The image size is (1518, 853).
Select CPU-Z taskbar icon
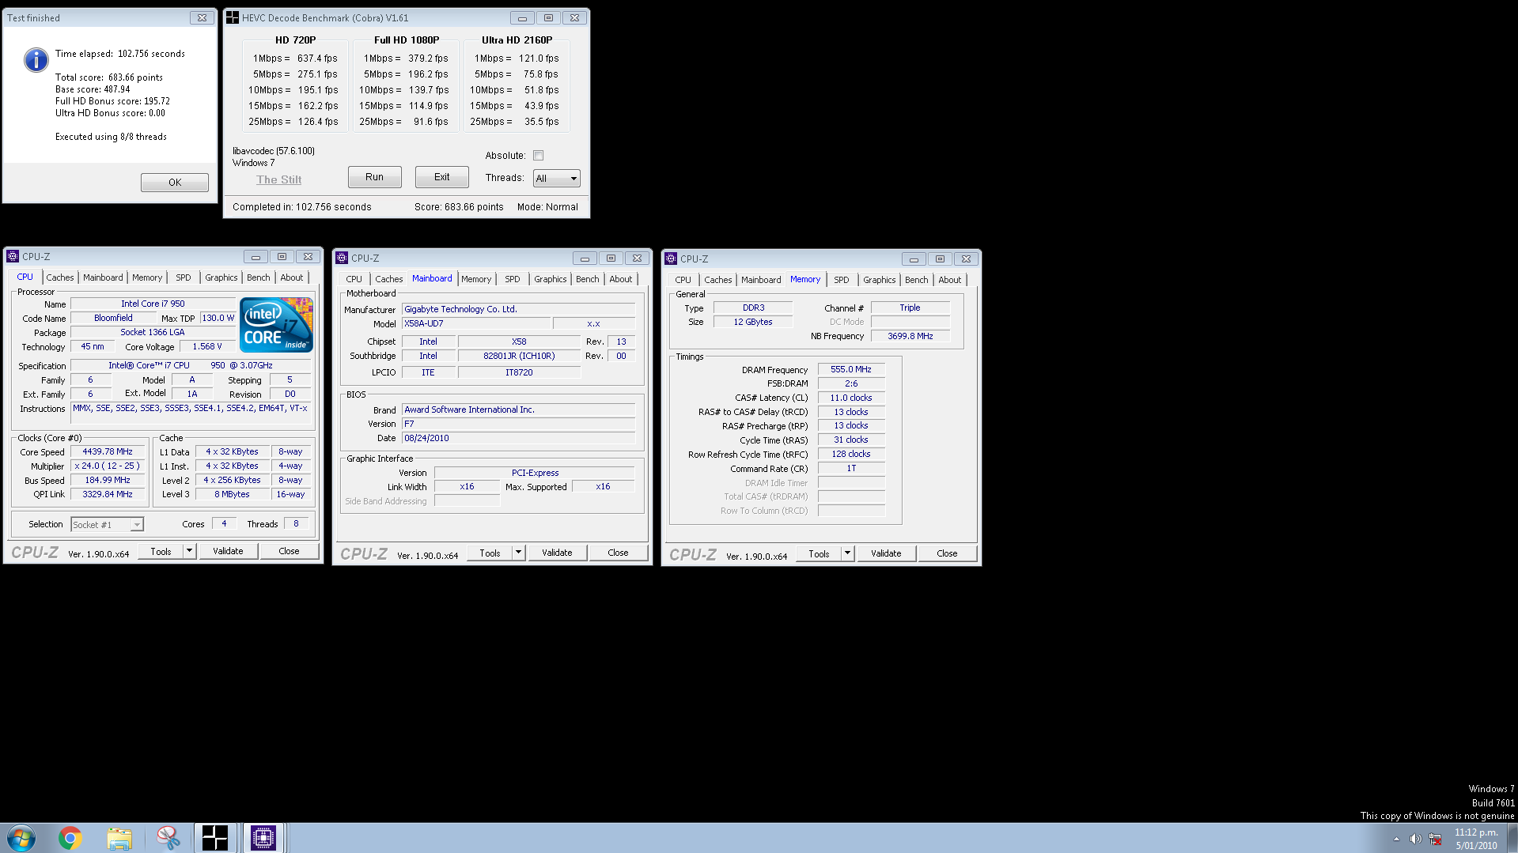tap(263, 838)
